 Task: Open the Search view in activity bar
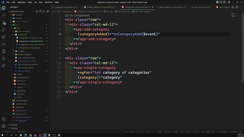tap(3, 15)
